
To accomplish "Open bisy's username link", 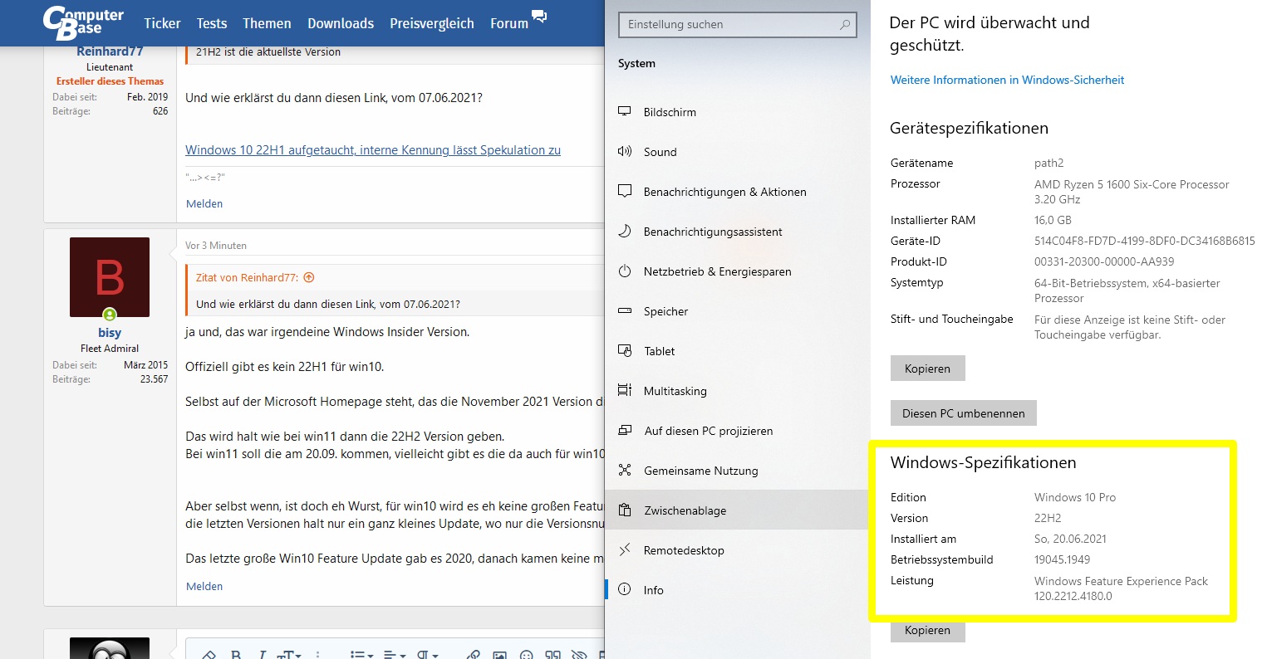I will coord(110,332).
